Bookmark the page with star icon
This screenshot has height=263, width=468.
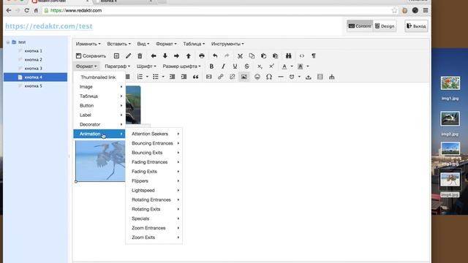click(394, 10)
